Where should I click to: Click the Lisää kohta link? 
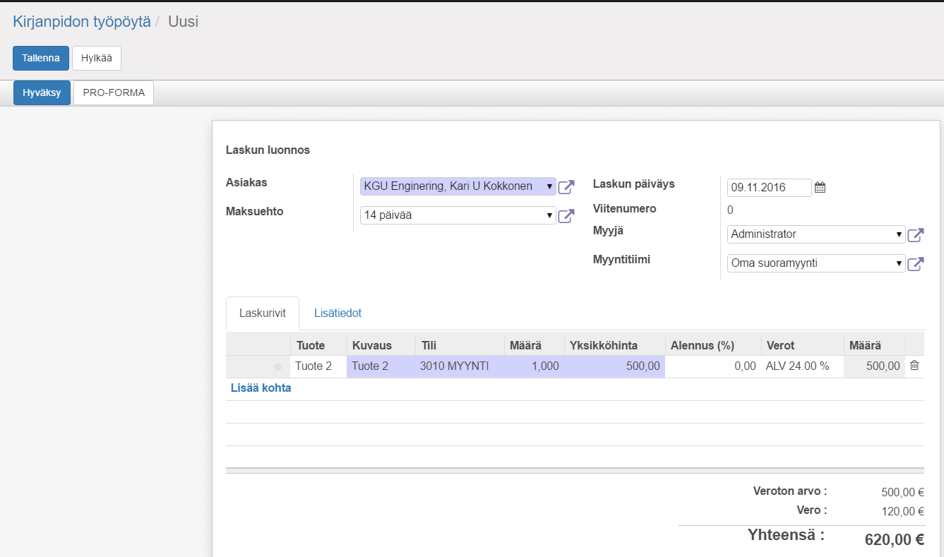(261, 388)
